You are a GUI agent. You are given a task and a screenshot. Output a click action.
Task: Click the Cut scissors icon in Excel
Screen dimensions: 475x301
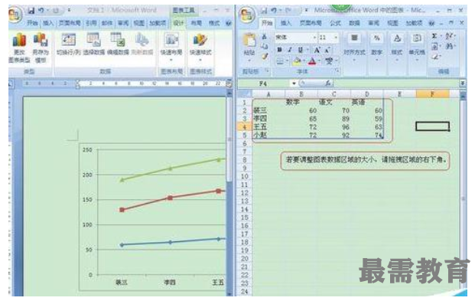coord(264,37)
